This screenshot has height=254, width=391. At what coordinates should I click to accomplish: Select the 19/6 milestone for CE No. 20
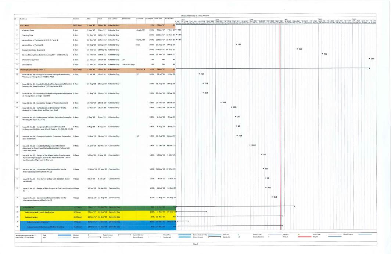click(x=232, y=107)
